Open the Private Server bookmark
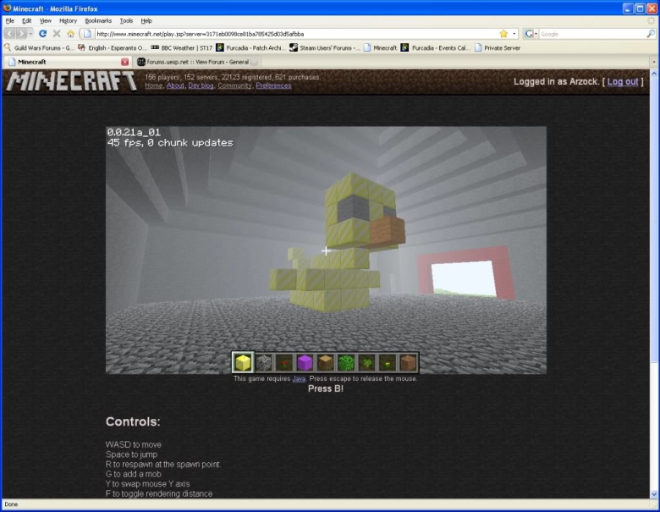Screen dimensions: 660x512 (498, 48)
